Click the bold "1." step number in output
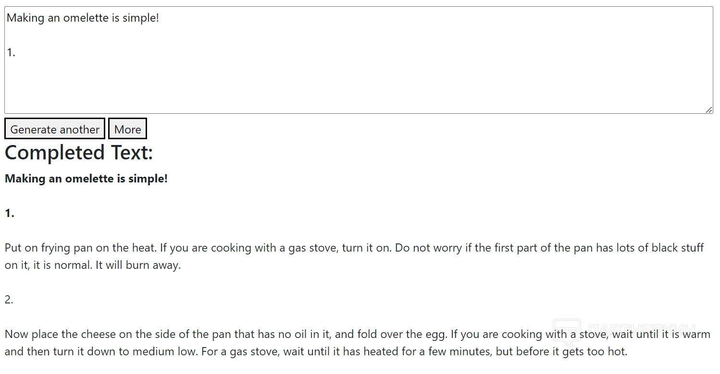The image size is (720, 374). click(x=10, y=214)
